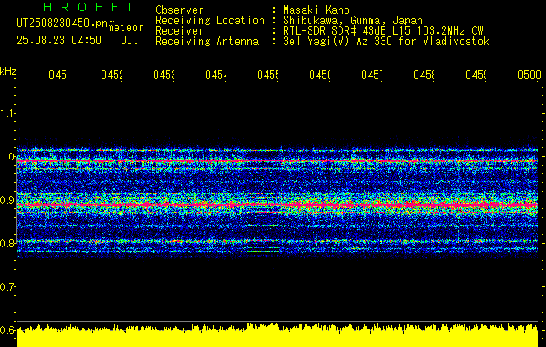Click the yellow signal level bar graph
This screenshot has width=546, height=347.
[x=278, y=335]
